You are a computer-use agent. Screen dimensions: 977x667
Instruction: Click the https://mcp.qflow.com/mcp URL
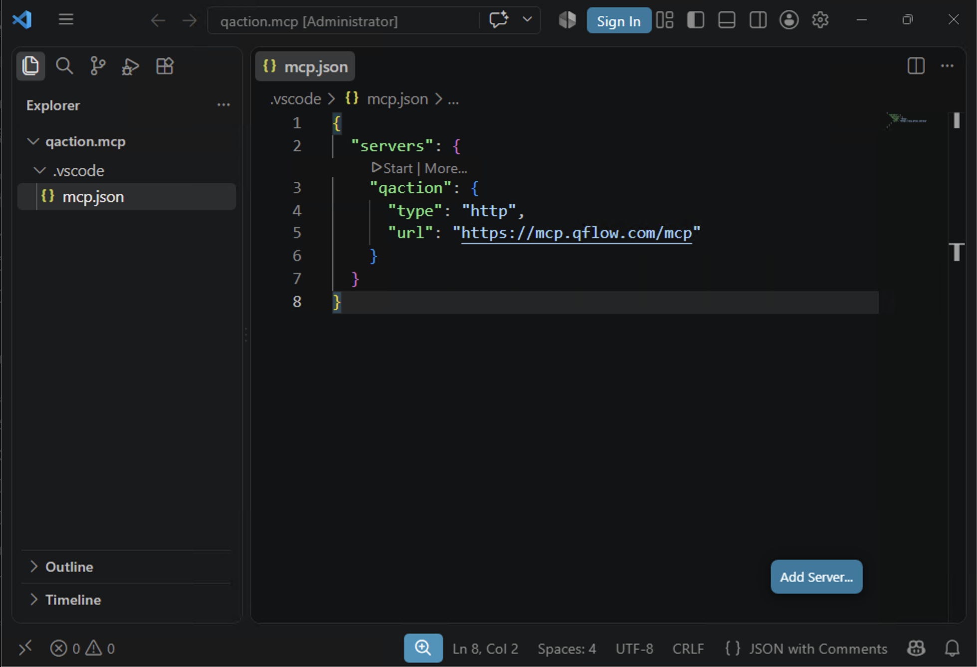[x=576, y=233]
